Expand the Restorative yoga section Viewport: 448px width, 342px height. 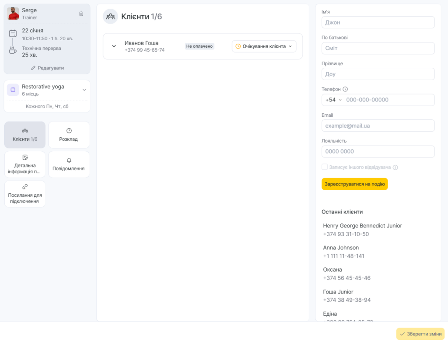[x=84, y=90]
